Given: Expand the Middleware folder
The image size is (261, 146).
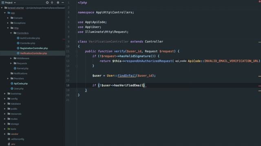Looking at the screenshot, I should click(11, 58).
